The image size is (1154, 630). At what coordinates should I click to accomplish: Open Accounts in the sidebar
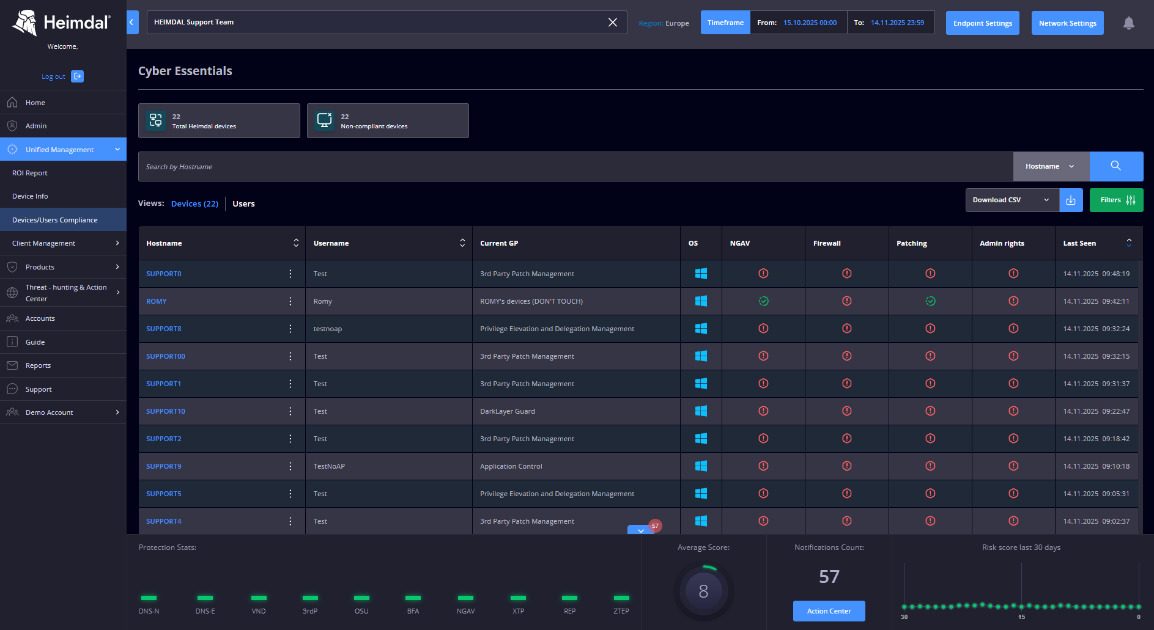click(x=40, y=318)
